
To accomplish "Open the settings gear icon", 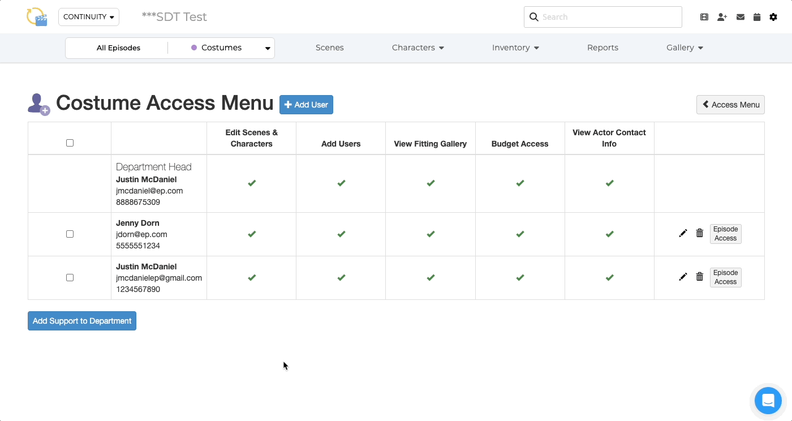I will point(773,17).
